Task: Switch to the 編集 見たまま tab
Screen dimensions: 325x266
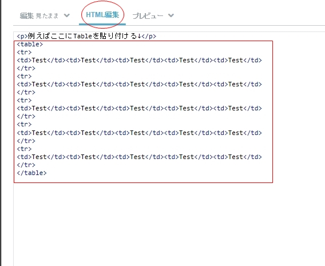Action: [x=39, y=15]
